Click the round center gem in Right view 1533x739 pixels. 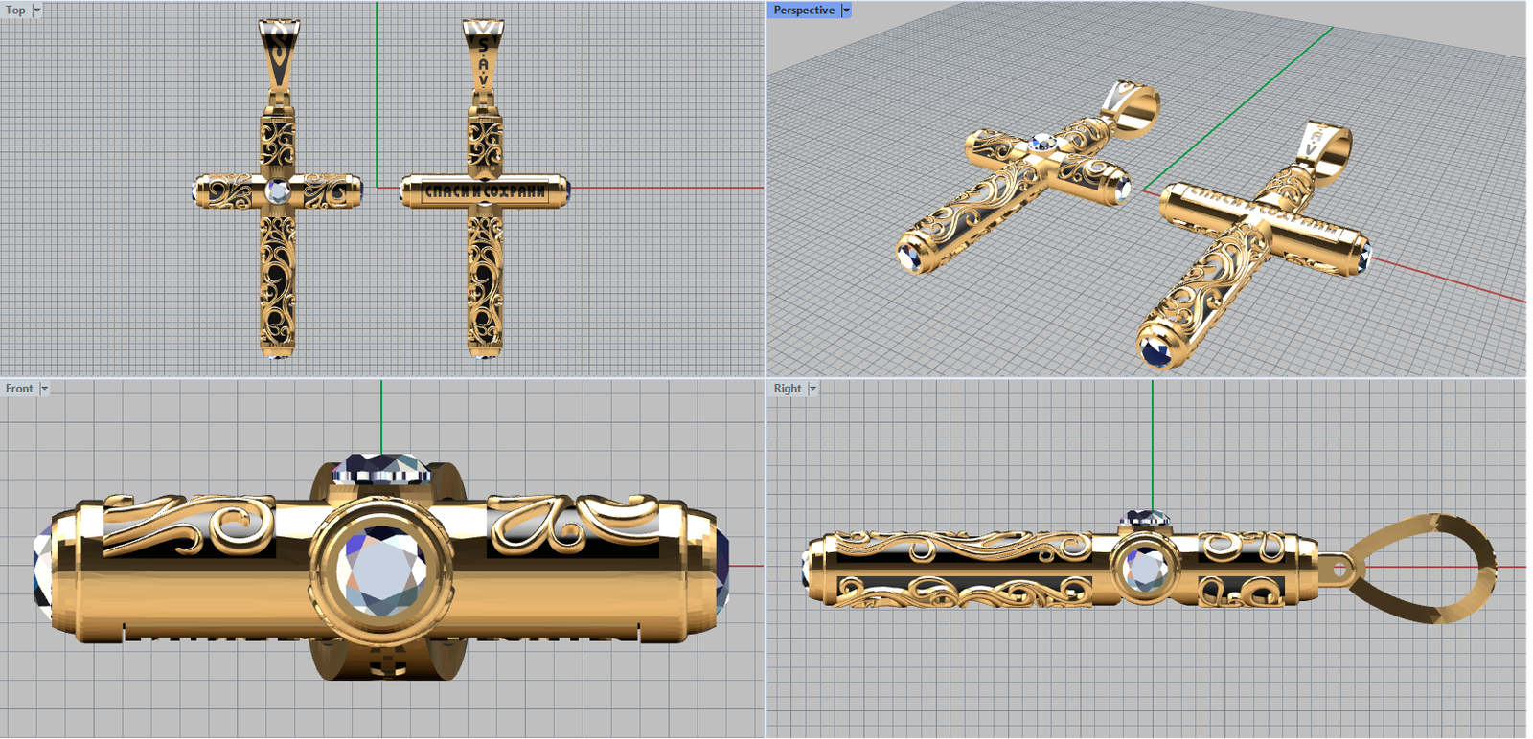coord(1146,569)
